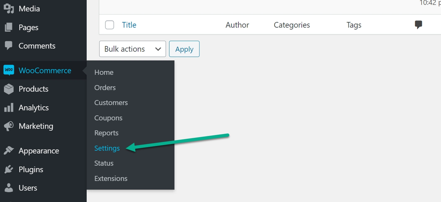This screenshot has height=202, width=441.
Task: Click the Pages icon in sidebar
Action: tap(9, 27)
